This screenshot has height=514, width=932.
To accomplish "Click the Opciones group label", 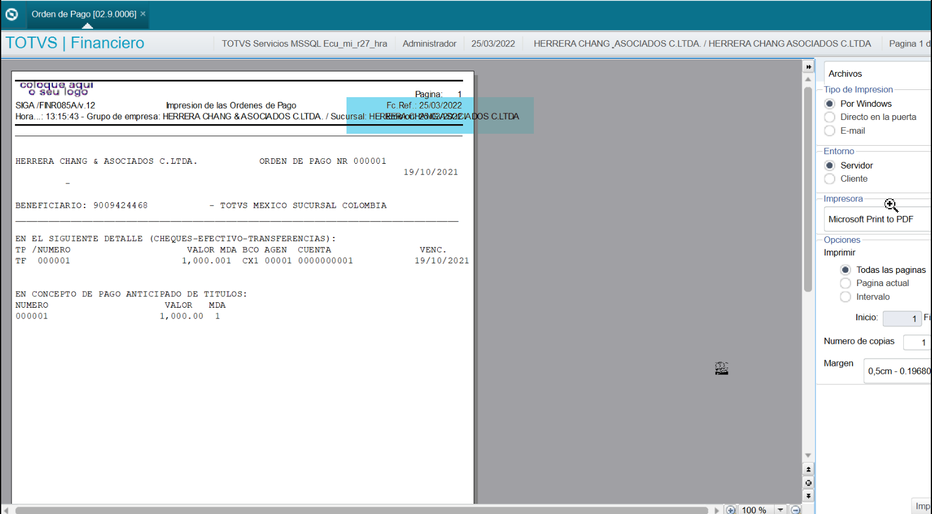I will (x=842, y=240).
